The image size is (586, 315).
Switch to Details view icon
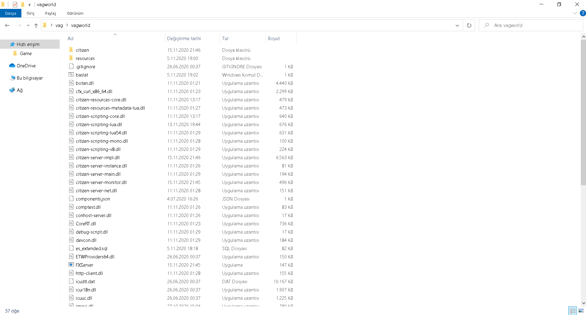[573, 311]
